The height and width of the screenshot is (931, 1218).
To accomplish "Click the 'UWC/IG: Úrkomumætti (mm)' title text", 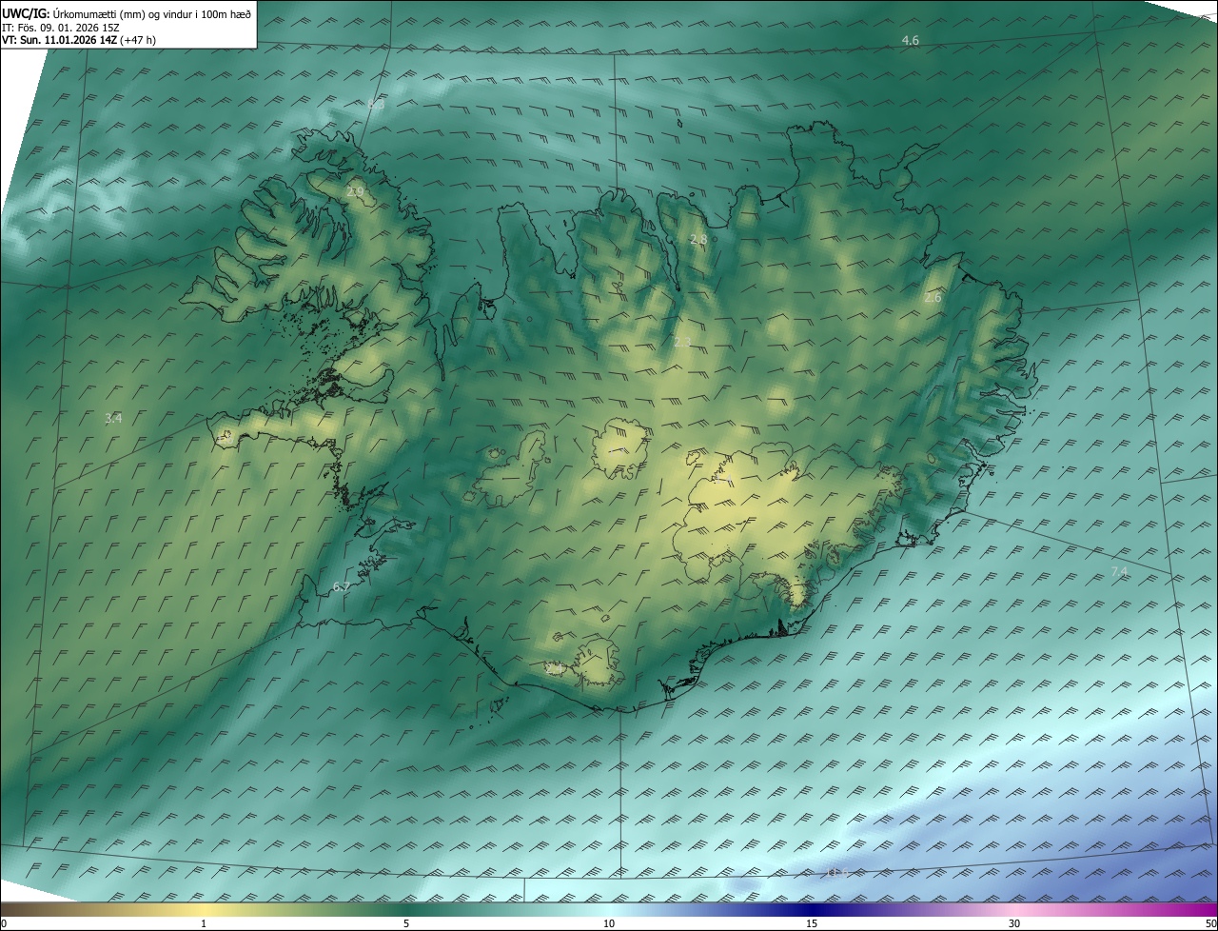I will click(x=127, y=12).
